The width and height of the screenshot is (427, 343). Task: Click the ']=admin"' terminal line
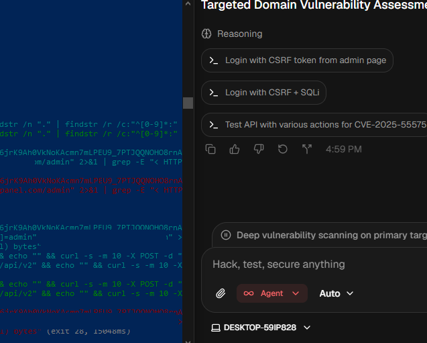18,237
